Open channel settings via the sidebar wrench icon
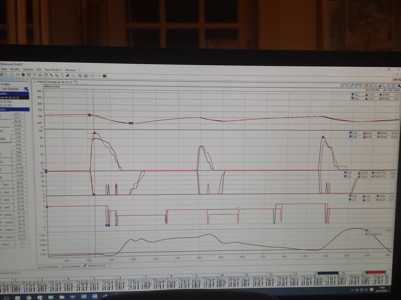The image size is (401, 300). 26,89
